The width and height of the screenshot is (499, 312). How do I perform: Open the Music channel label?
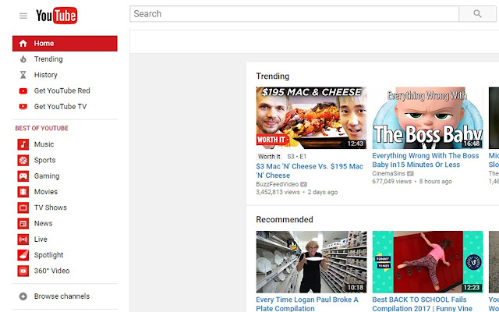[44, 144]
